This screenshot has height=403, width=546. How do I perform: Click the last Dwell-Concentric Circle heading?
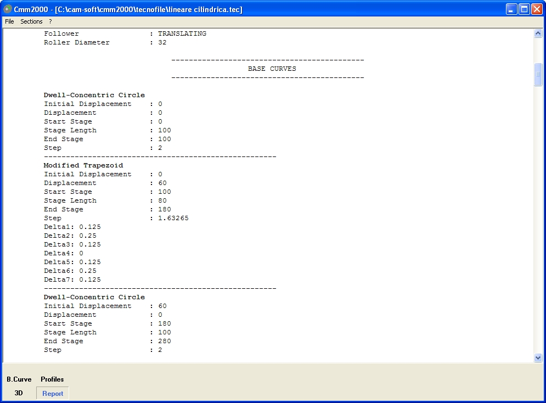[x=94, y=297]
